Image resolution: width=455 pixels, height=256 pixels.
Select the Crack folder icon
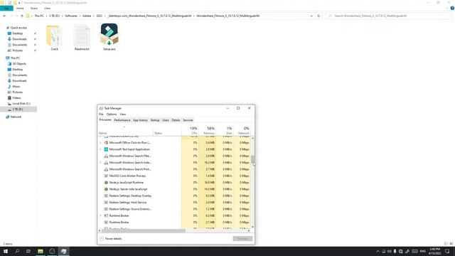[x=54, y=36]
